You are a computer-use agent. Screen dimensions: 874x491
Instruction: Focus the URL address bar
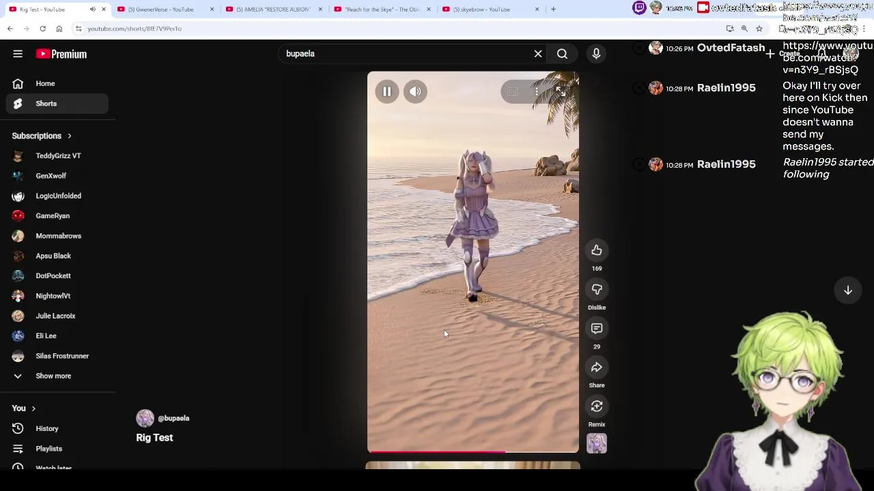[403, 29]
